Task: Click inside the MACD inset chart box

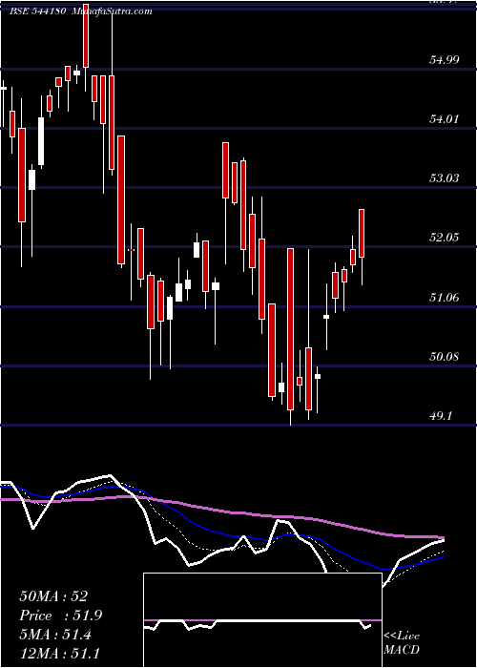Action: pyautogui.click(x=262, y=620)
